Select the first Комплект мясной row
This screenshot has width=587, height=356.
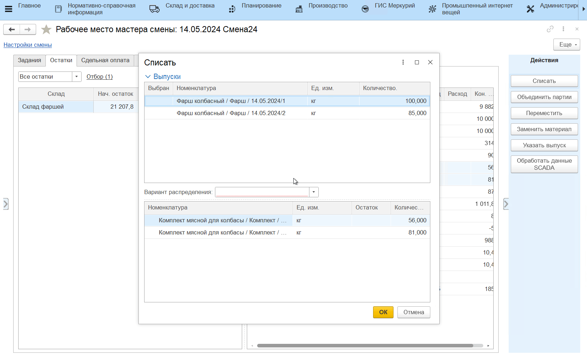pyautogui.click(x=222, y=221)
